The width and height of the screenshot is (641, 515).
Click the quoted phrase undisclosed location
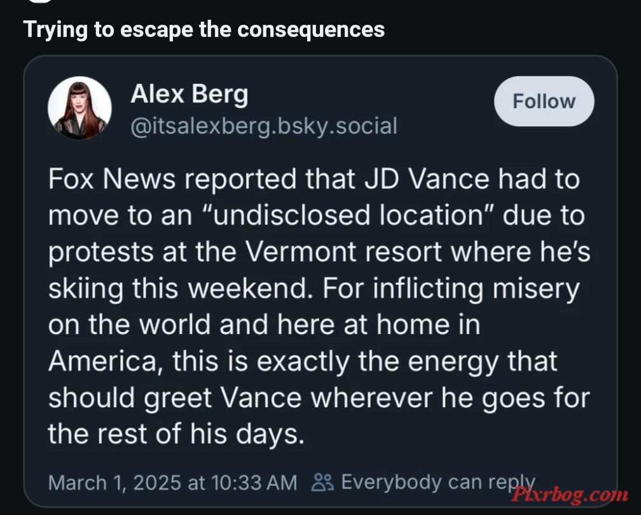(x=348, y=215)
